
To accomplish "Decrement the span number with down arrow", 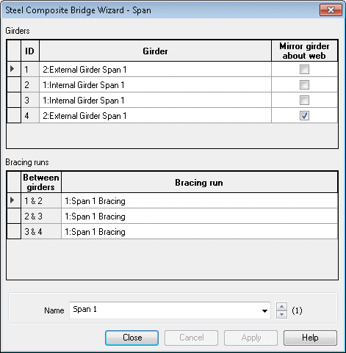I will coord(281,314).
